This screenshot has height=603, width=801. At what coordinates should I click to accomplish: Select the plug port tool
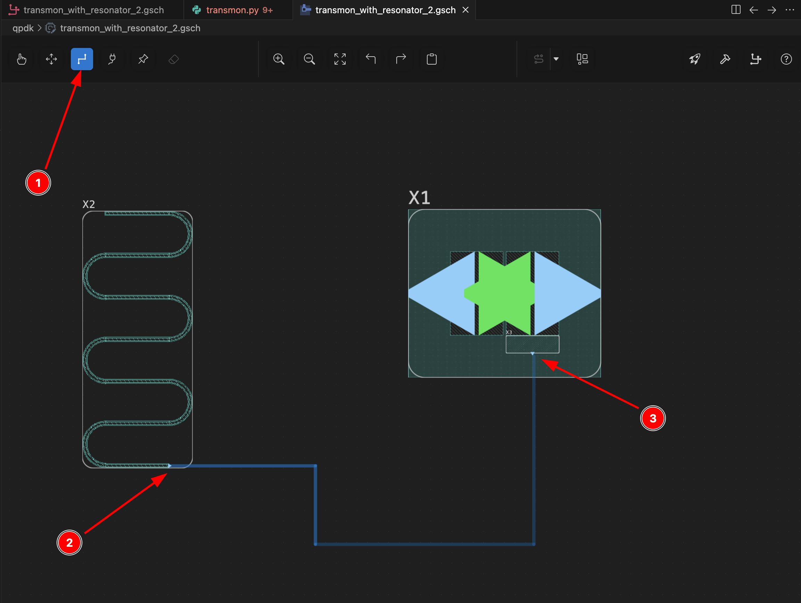(x=112, y=59)
